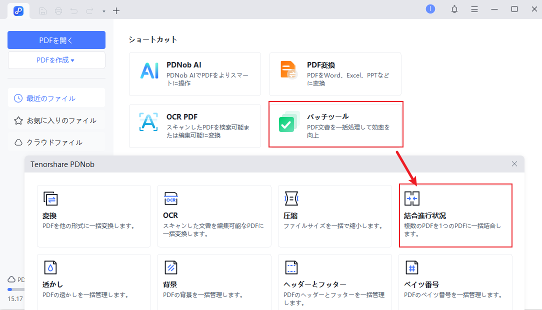This screenshot has width=542, height=310.
Task: Click the 透かし watermark droplet icon
Action: point(50,267)
